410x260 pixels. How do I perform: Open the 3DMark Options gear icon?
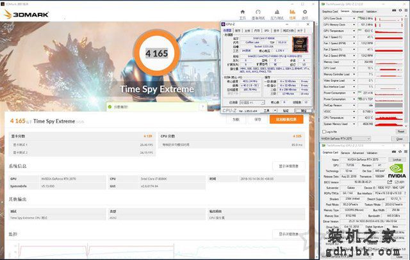tap(305, 12)
